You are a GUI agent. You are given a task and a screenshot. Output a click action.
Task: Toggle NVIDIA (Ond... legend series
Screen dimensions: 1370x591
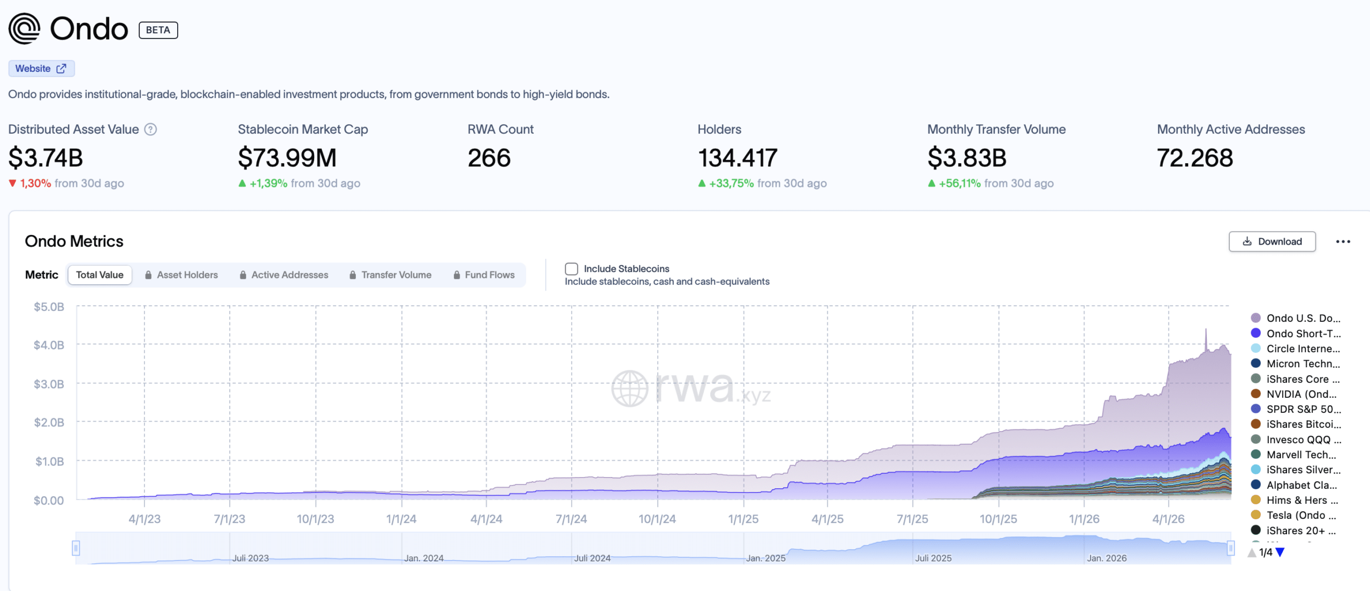1294,394
